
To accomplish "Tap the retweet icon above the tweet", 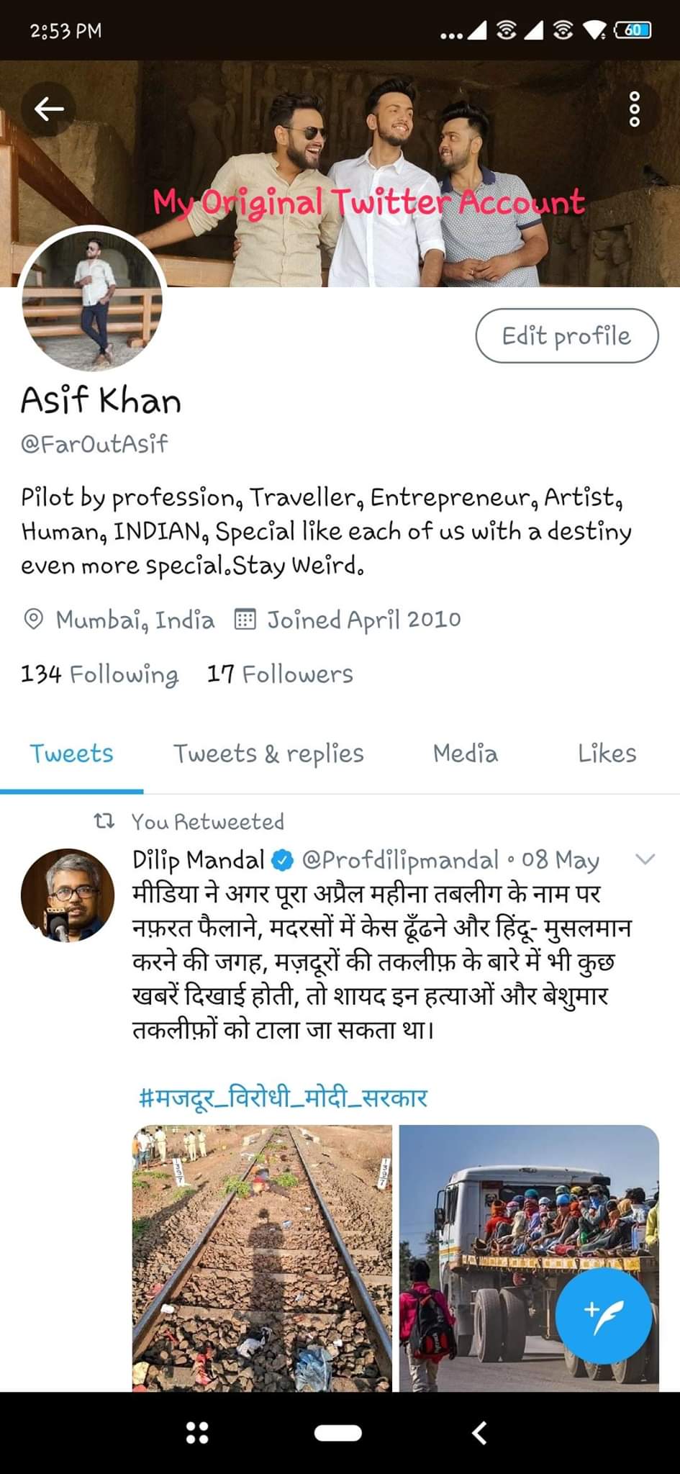I will pyautogui.click(x=105, y=821).
